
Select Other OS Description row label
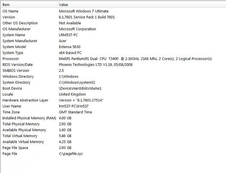pos(20,23)
